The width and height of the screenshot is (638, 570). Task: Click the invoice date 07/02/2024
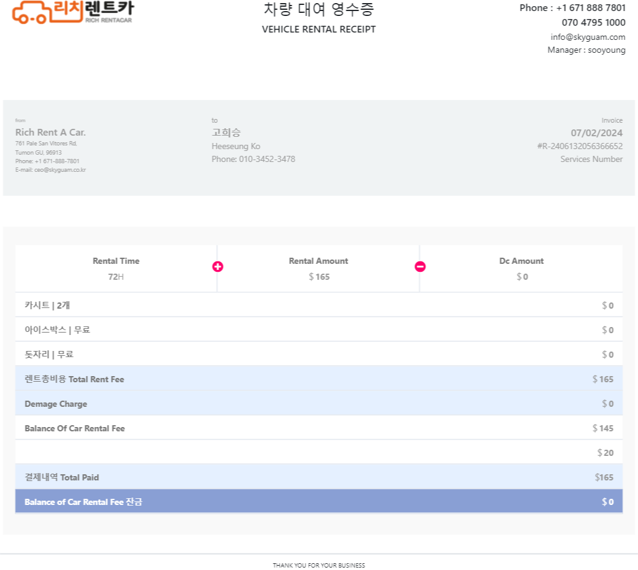pos(596,133)
